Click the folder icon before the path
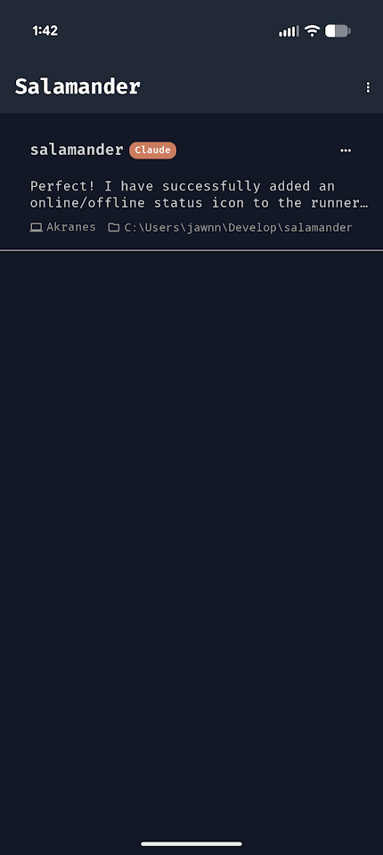The width and height of the screenshot is (383, 855). pos(113,227)
